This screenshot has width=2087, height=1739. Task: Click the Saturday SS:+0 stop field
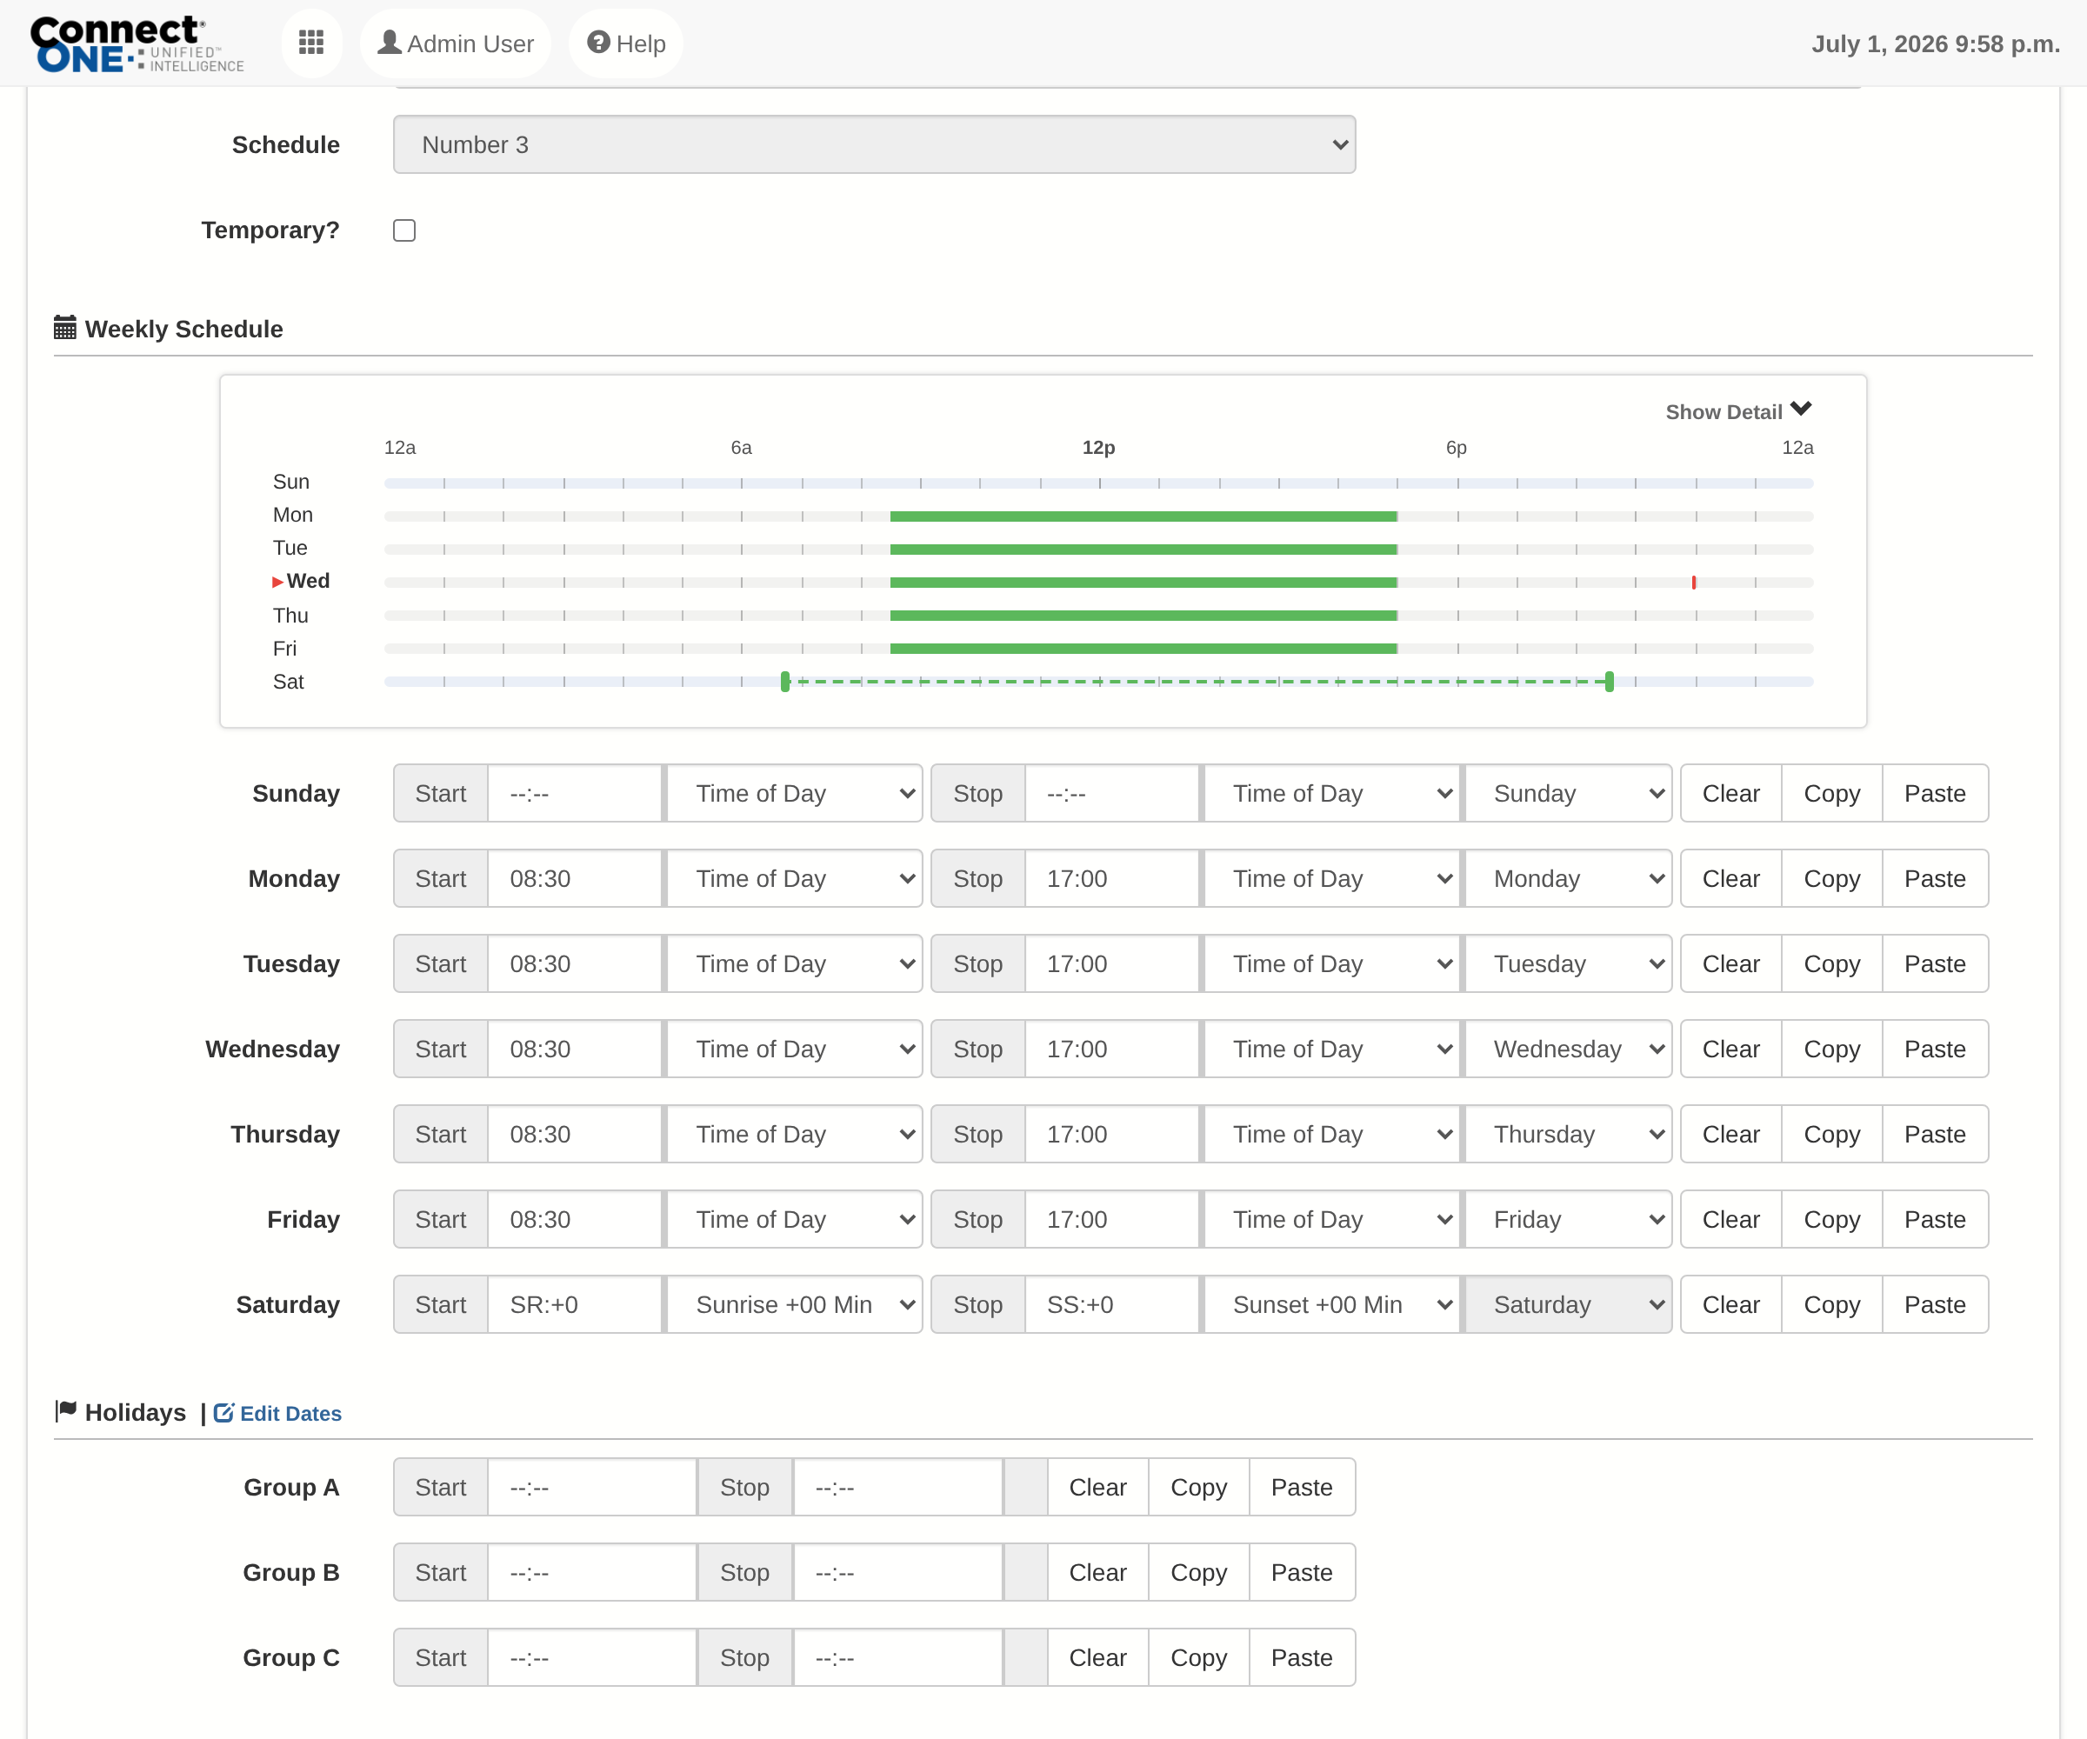[x=1112, y=1305]
